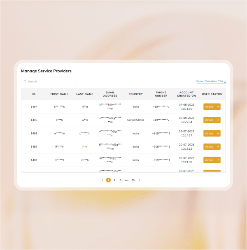Select the ID cell 1497
Viewport: 247px width, 250px height.
(34, 106)
